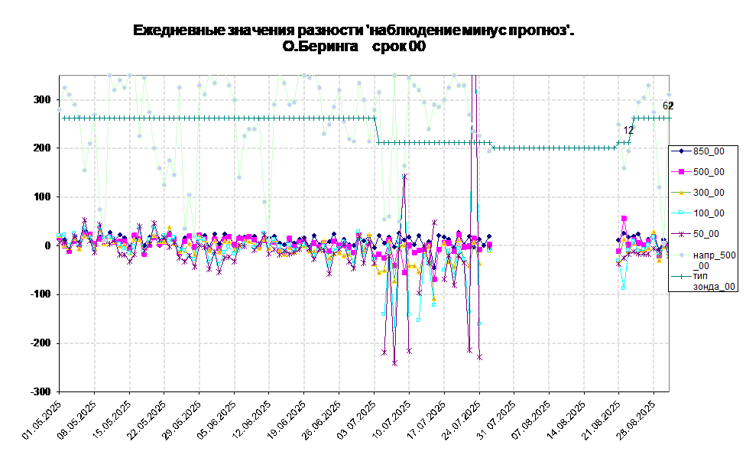Viewport: 746px width, 458px height.
Task: Select the yellow triangle marker in legend
Action: (x=680, y=193)
